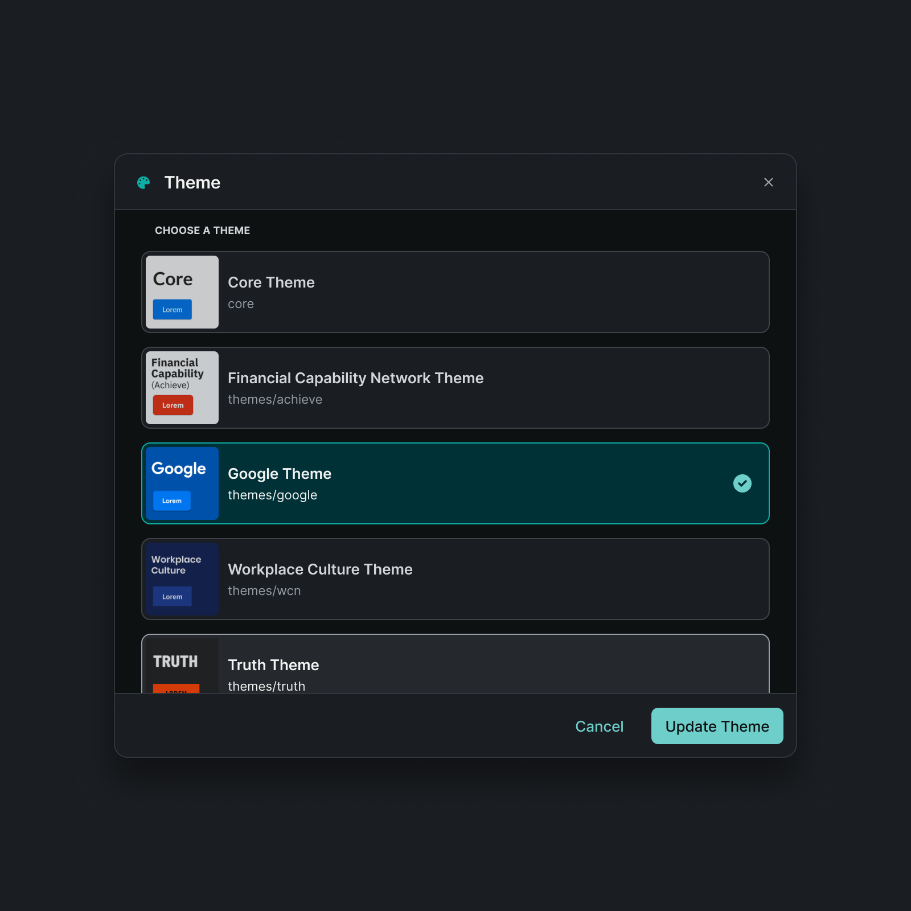Image resolution: width=911 pixels, height=911 pixels.
Task: Click the Core theme preview thumbnail
Action: tap(182, 292)
